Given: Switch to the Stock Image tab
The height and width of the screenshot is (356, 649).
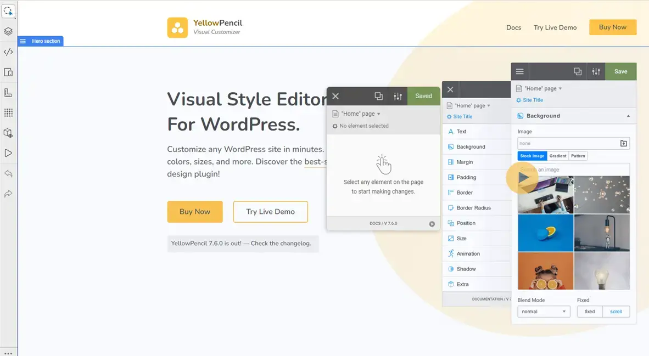Looking at the screenshot, I should click(x=532, y=156).
